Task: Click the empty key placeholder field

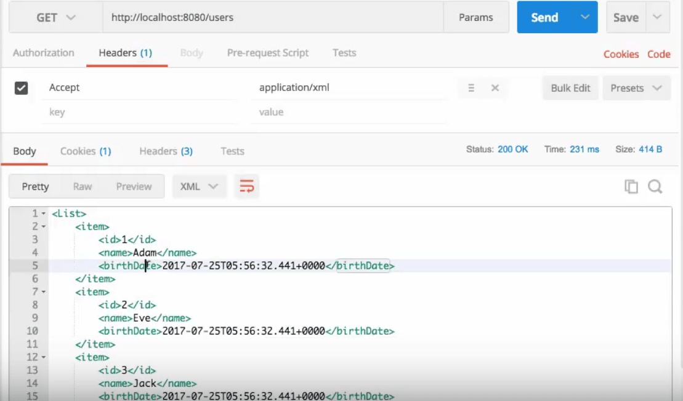Action: coord(139,112)
